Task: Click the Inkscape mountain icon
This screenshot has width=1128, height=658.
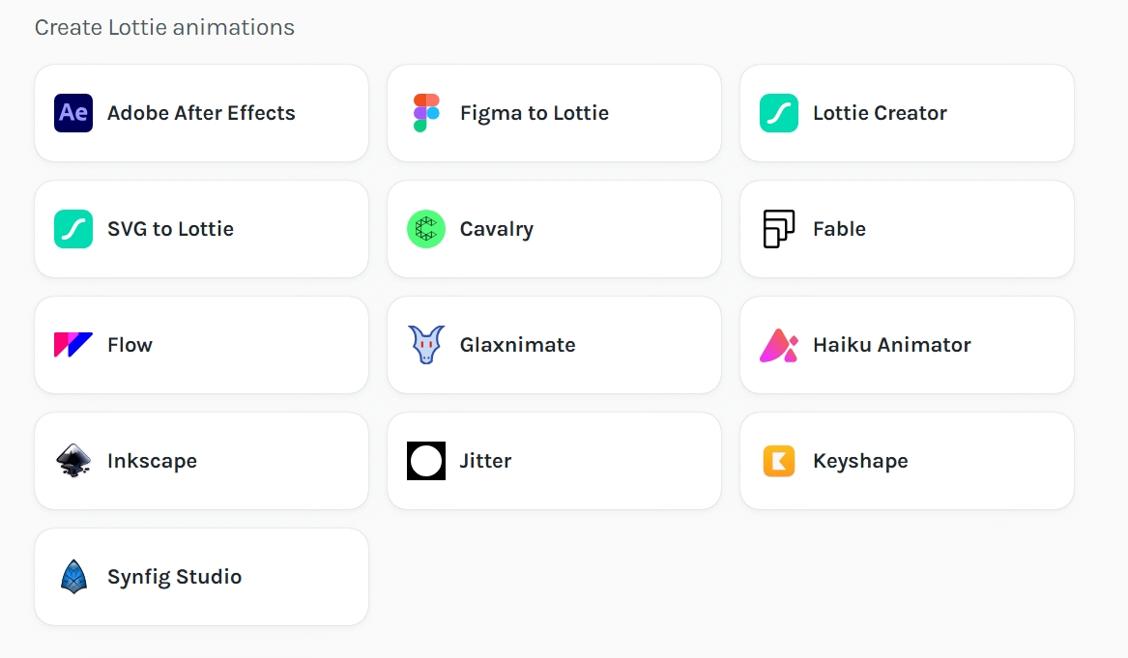Action: tap(73, 461)
